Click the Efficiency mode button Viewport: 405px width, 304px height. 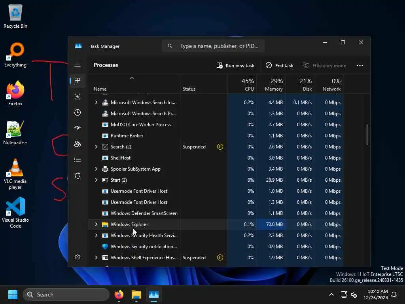pyautogui.click(x=324, y=66)
